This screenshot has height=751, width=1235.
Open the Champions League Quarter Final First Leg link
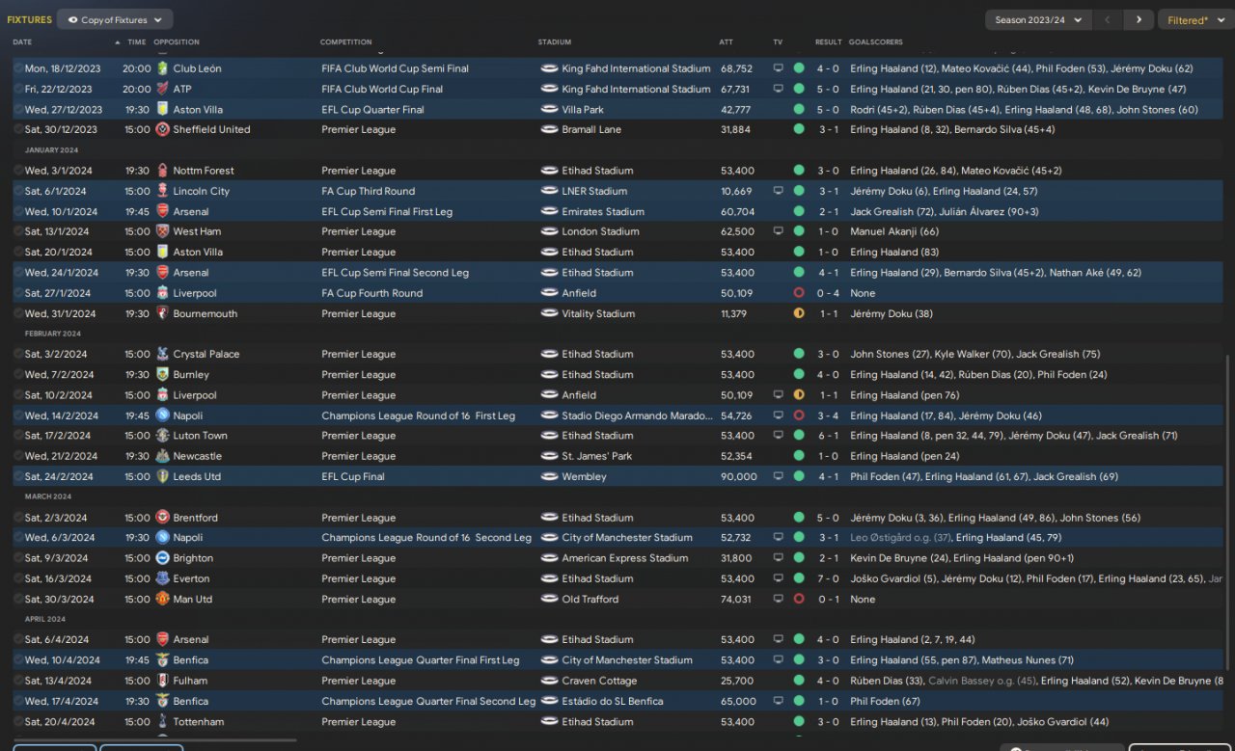tap(420, 660)
